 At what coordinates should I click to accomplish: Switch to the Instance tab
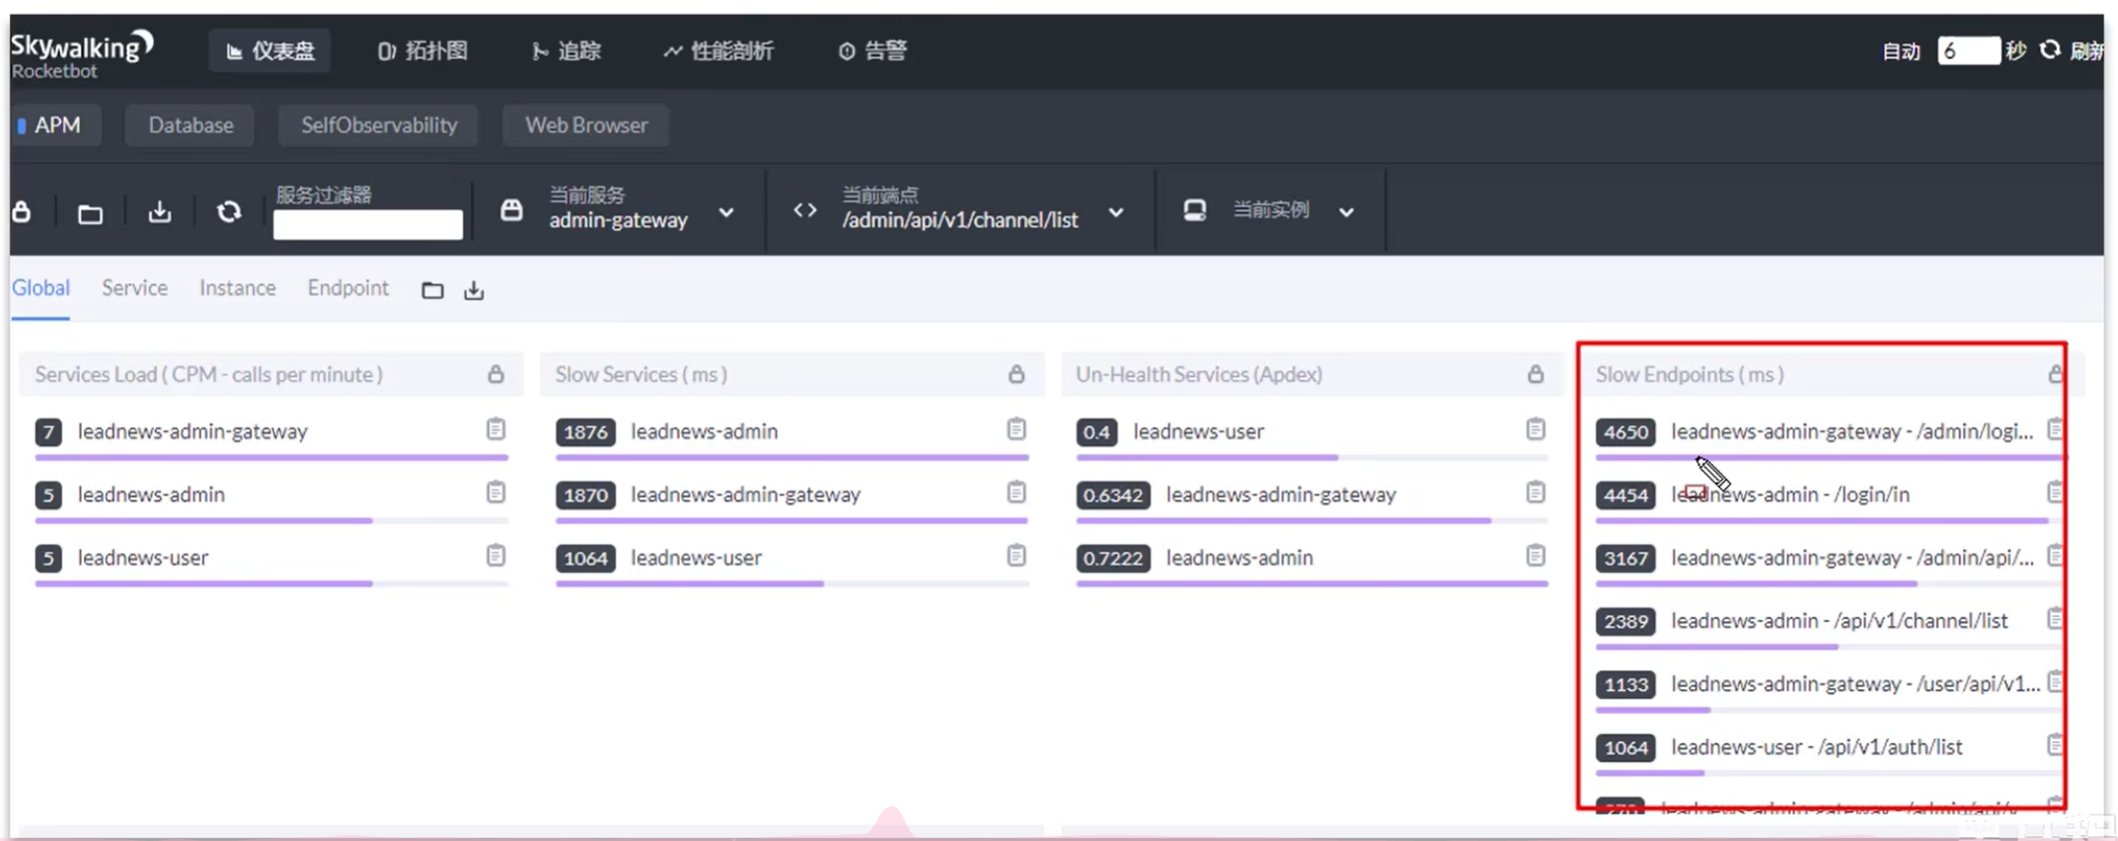tap(237, 288)
